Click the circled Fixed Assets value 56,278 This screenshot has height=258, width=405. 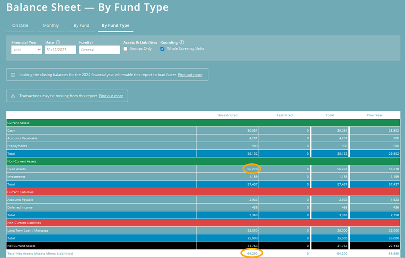tap(251, 169)
